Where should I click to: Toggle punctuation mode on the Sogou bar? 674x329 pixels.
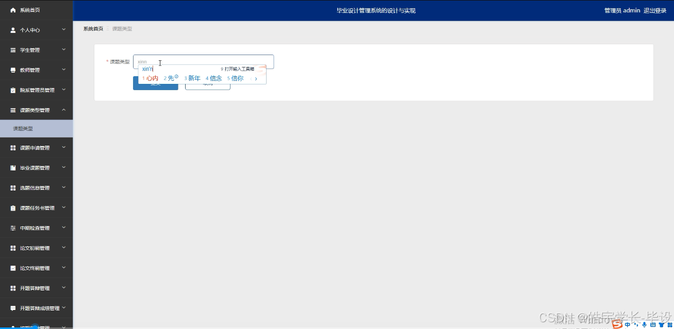(x=636, y=325)
